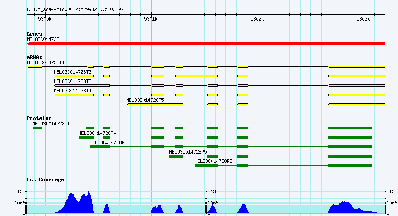The width and height of the screenshot is (398, 216).
Task: Click the 5303k ruler tick label
Action: pos(363,19)
